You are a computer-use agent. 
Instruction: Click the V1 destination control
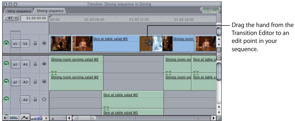point(25,43)
